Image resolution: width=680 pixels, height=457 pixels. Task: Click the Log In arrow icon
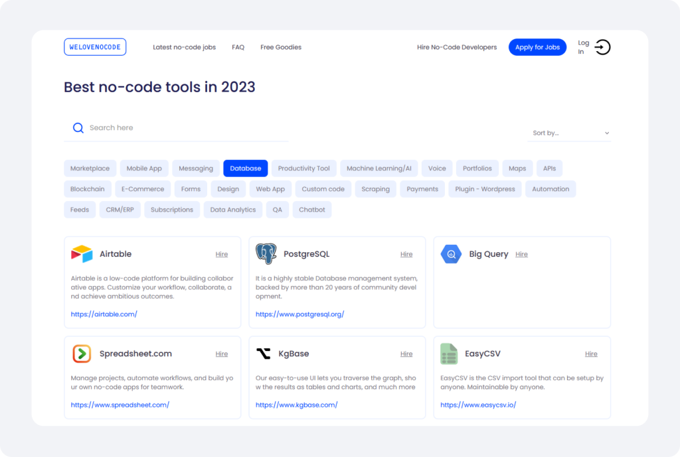click(x=602, y=47)
